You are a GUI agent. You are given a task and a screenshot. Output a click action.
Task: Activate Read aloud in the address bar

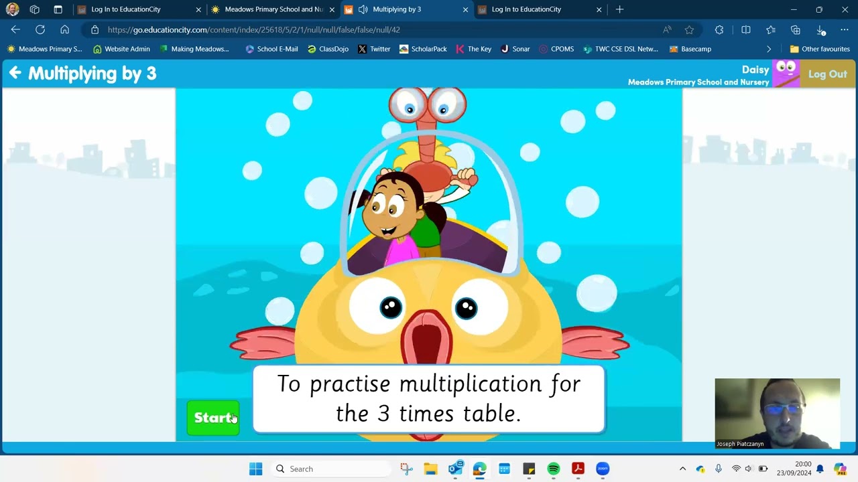667,30
